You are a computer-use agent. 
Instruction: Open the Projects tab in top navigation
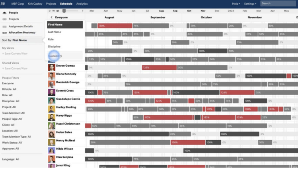(51, 4)
